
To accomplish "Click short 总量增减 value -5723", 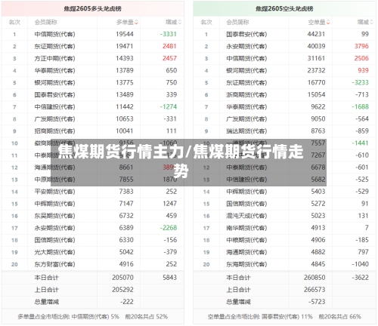I will 317,302.
